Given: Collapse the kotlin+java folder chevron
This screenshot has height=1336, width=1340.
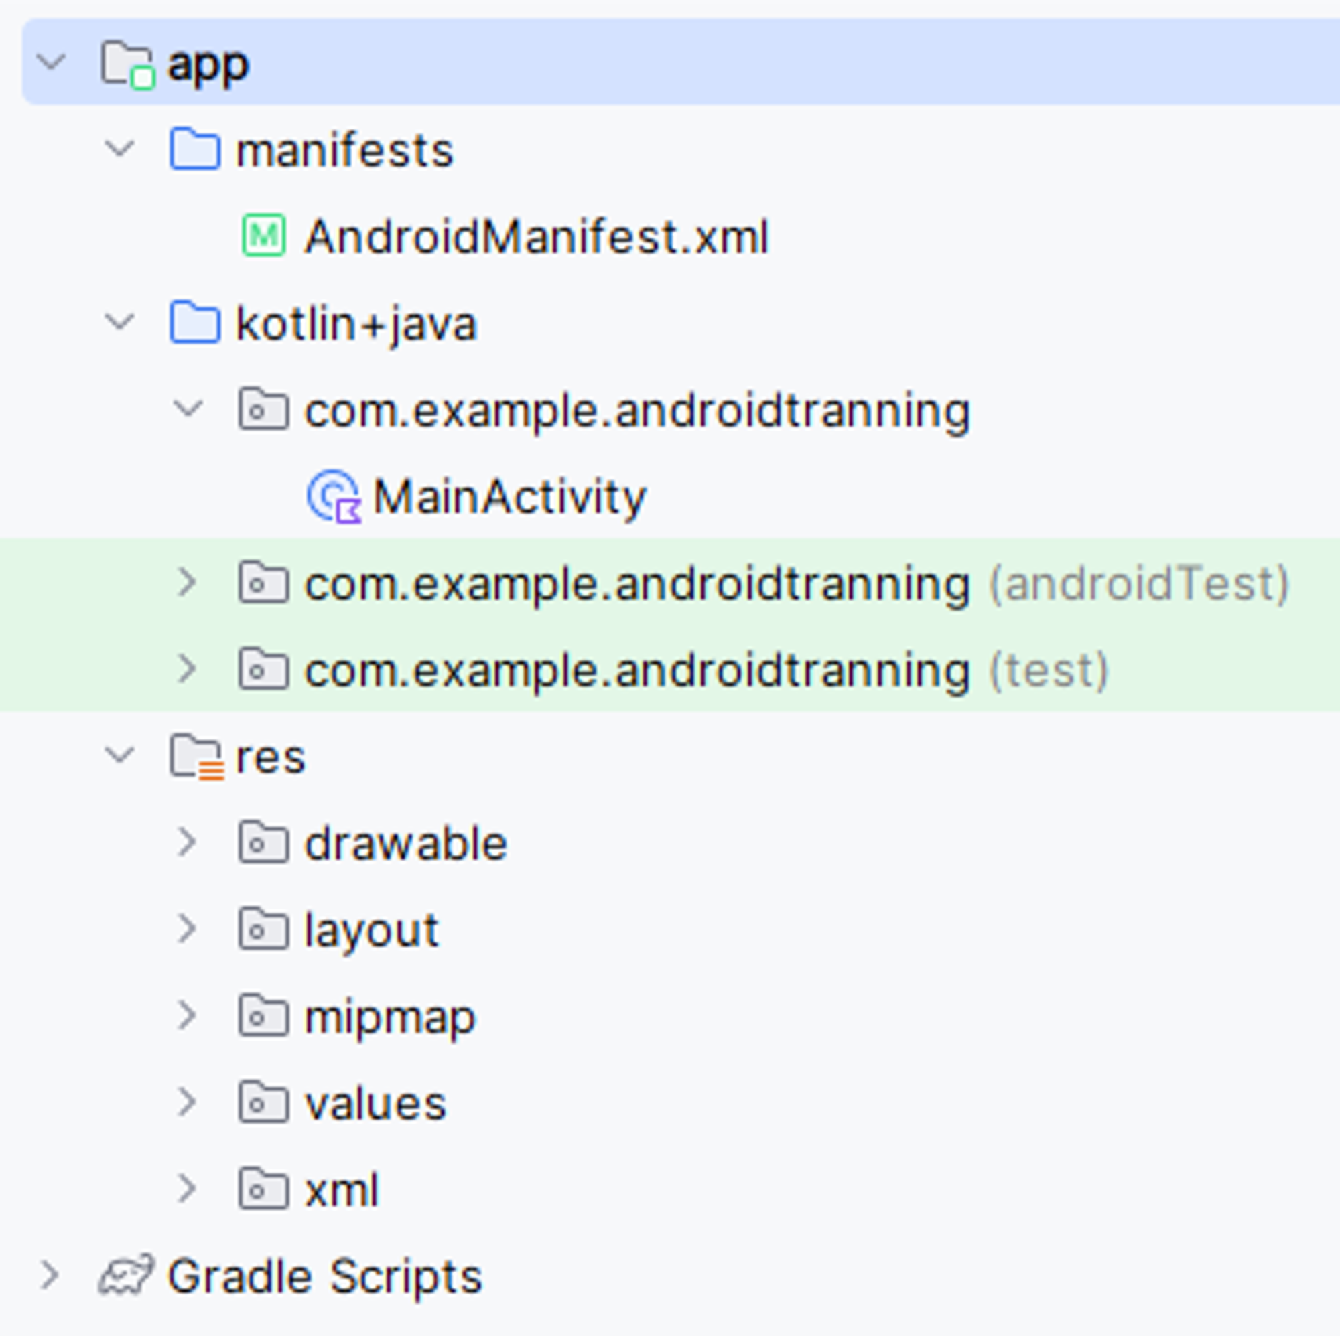Looking at the screenshot, I should pos(119,322).
